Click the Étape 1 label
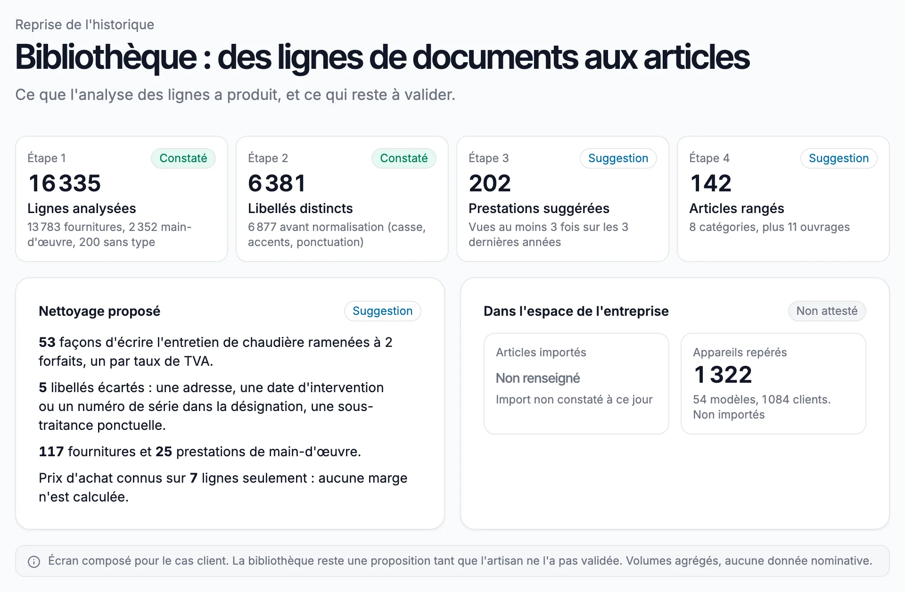The width and height of the screenshot is (905, 592). tap(47, 158)
